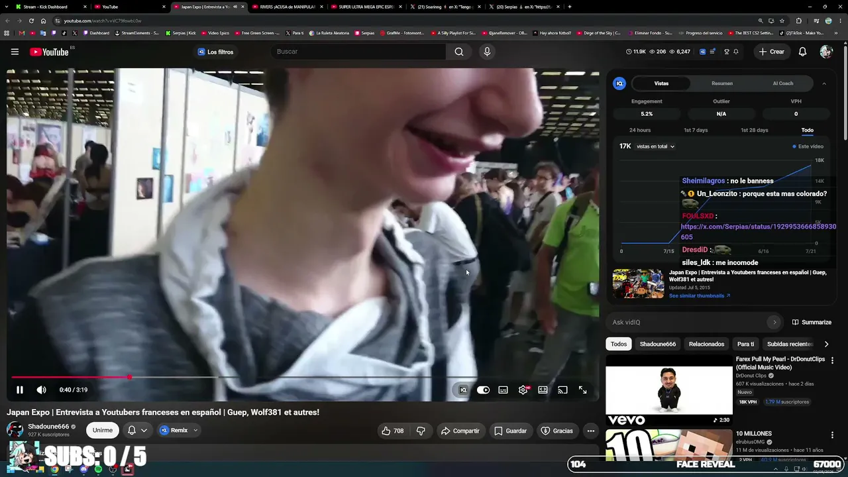Cast video to another screen
Viewport: 848px width, 477px height.
click(x=562, y=390)
